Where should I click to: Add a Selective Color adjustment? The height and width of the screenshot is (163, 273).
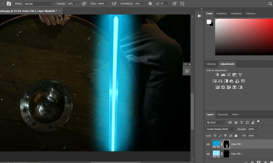235,87
